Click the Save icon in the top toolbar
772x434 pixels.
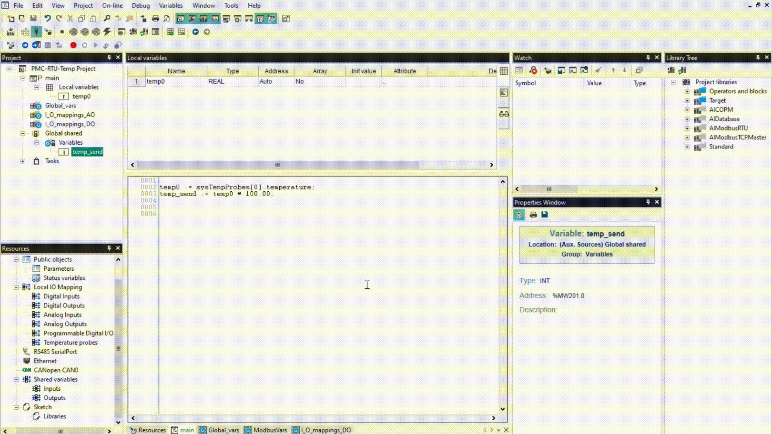[33, 19]
